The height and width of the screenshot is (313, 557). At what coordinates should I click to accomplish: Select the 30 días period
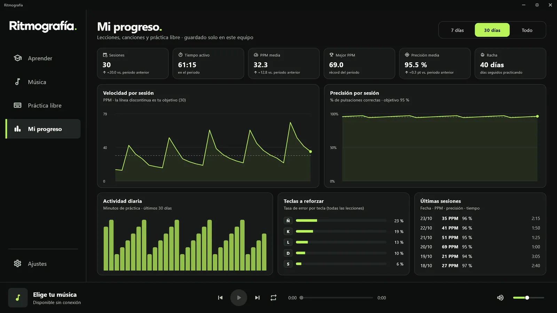pos(492,30)
